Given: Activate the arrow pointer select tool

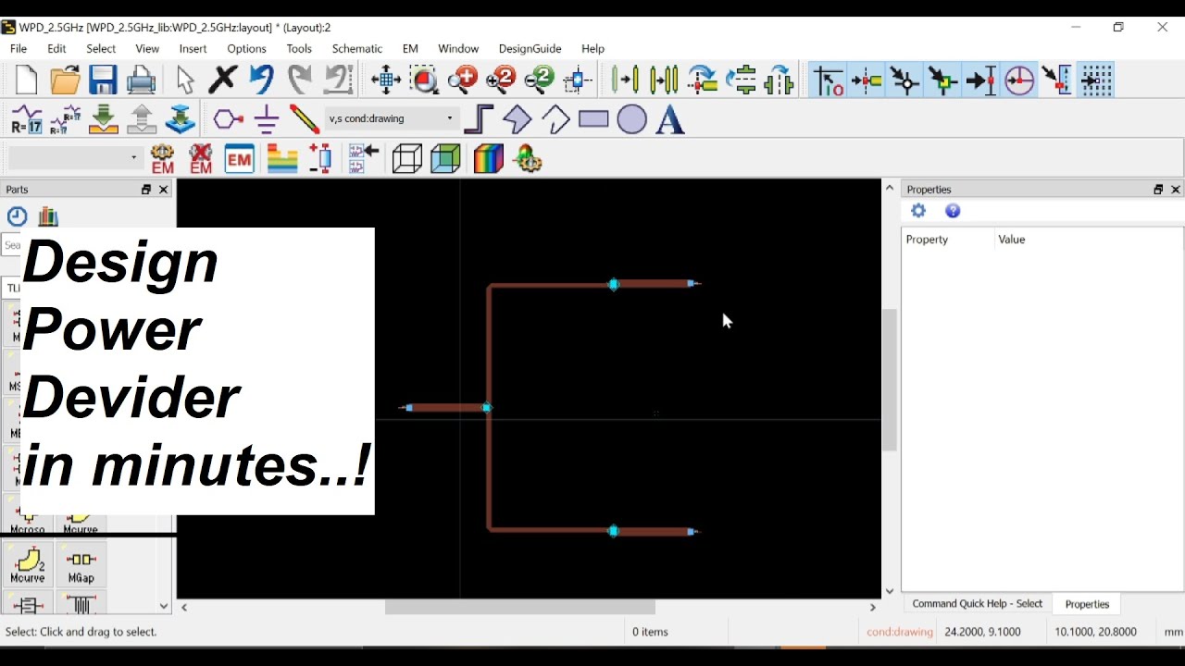Looking at the screenshot, I should [185, 80].
